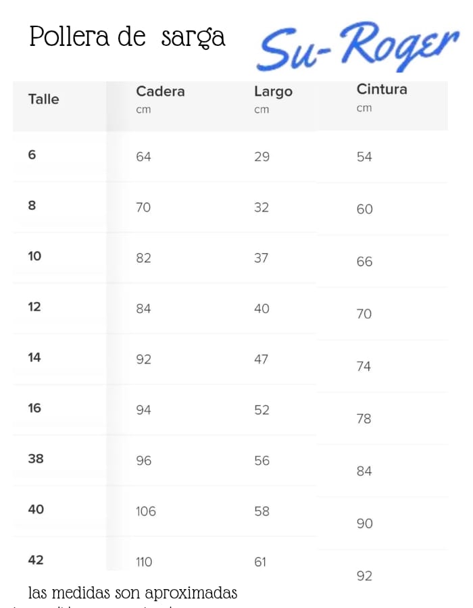Click the Largo column header
Viewport: 473px width, 608px height.
click(273, 92)
